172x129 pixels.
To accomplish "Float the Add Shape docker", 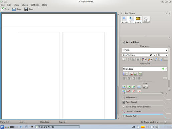I will pos(166,13).
